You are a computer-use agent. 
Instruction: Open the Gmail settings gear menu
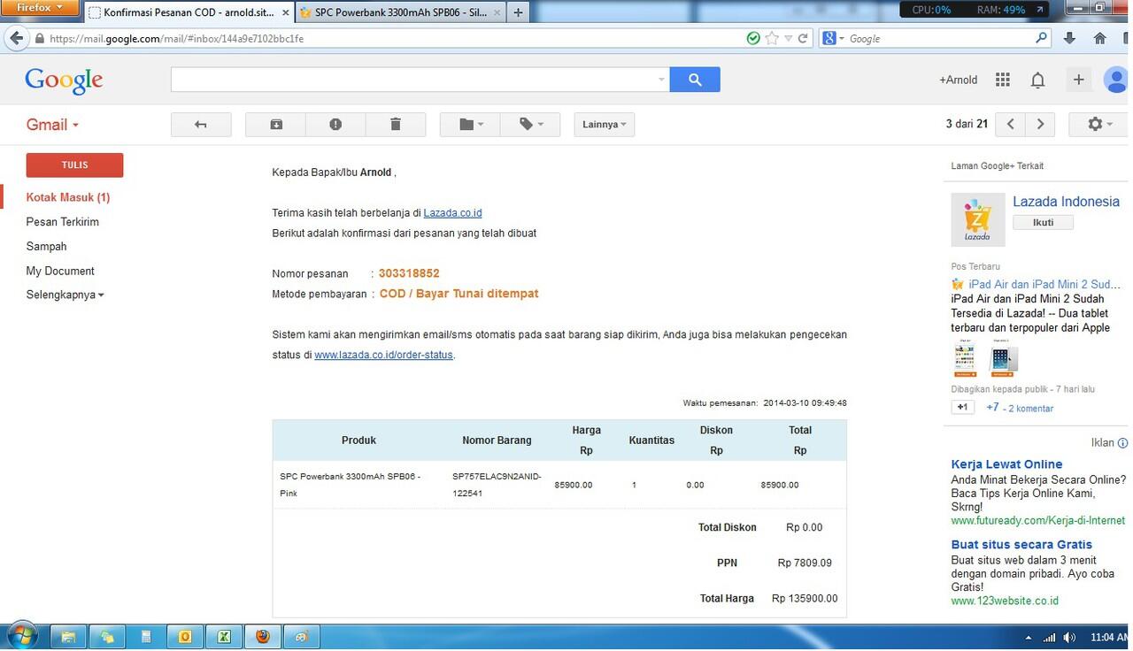(1098, 125)
